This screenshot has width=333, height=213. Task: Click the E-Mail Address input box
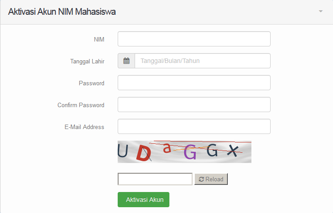194,126
